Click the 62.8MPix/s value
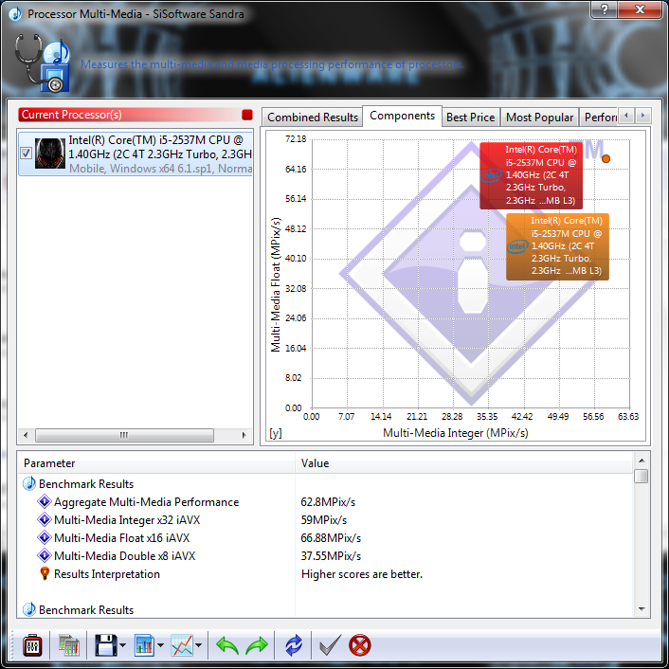 point(328,502)
